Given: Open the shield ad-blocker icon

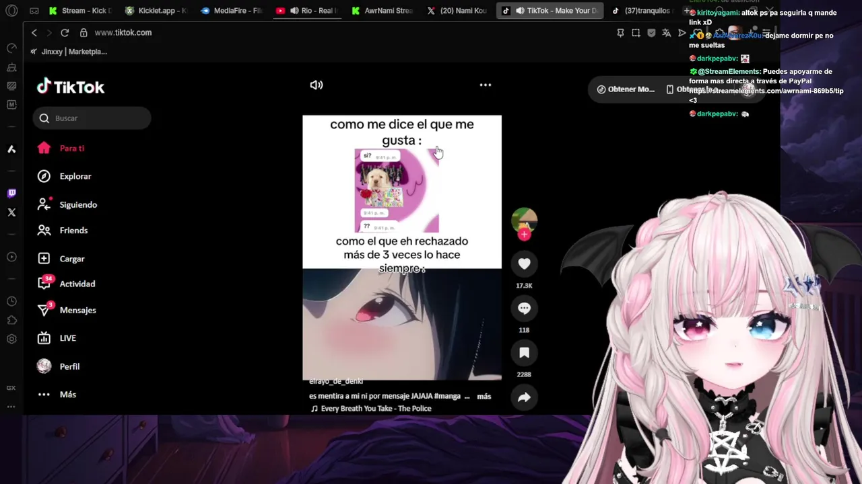Looking at the screenshot, I should click(x=651, y=32).
